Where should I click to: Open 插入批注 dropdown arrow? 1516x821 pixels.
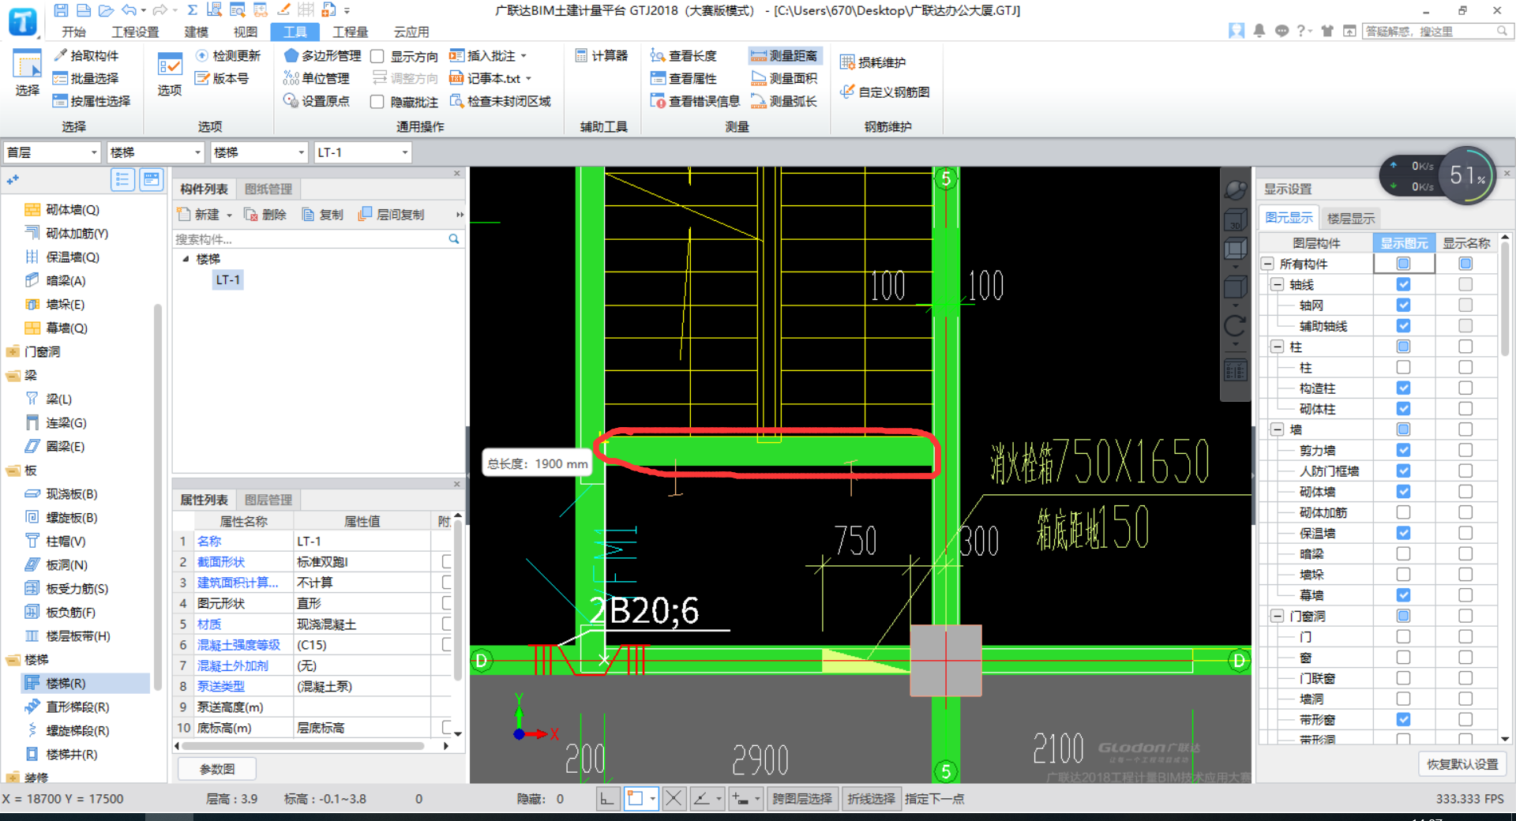523,56
